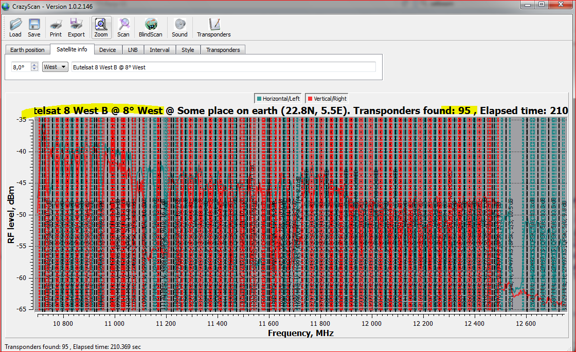Screen dimensions: 576x352
Task: Launch BlindScan from toolbar
Action: 150,27
